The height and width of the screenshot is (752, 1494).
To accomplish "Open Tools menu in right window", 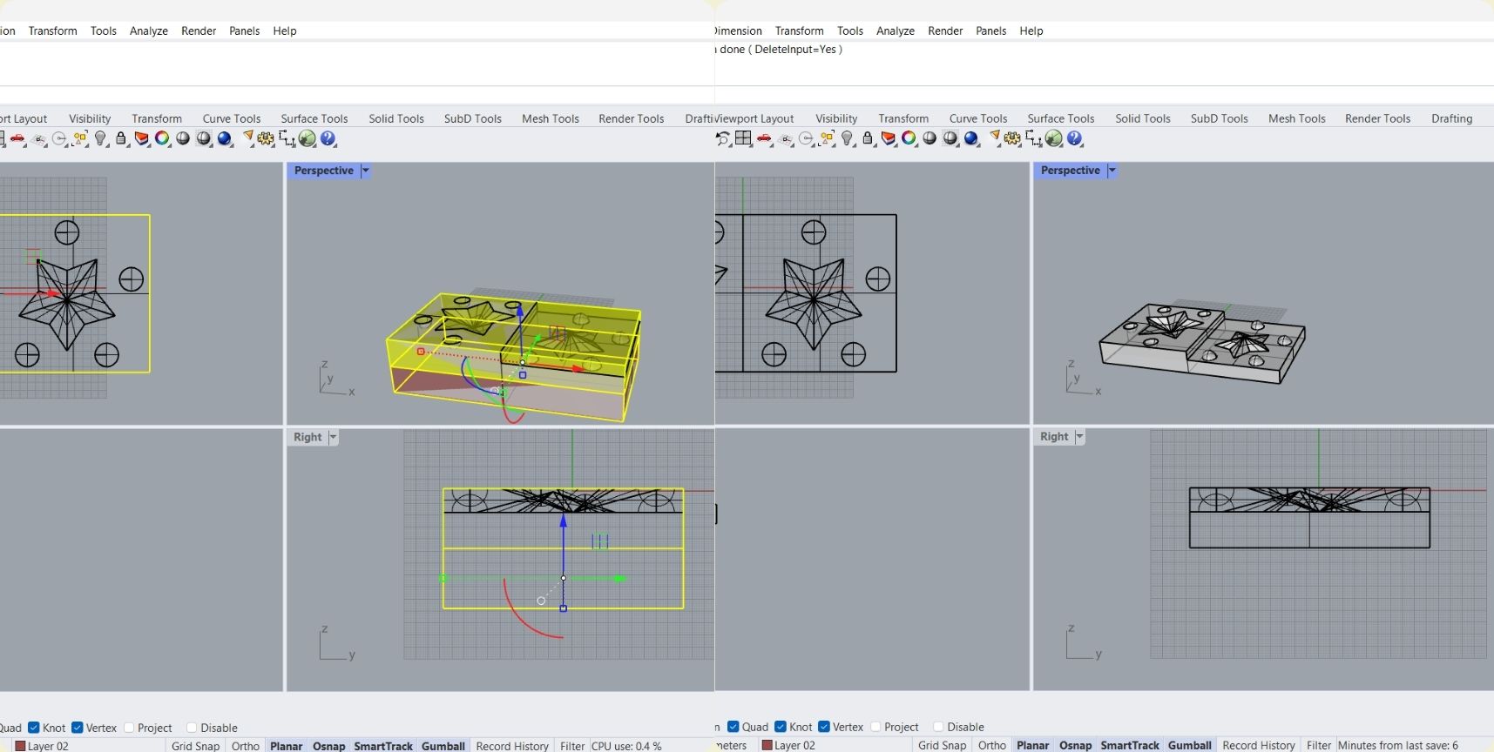I will [850, 30].
